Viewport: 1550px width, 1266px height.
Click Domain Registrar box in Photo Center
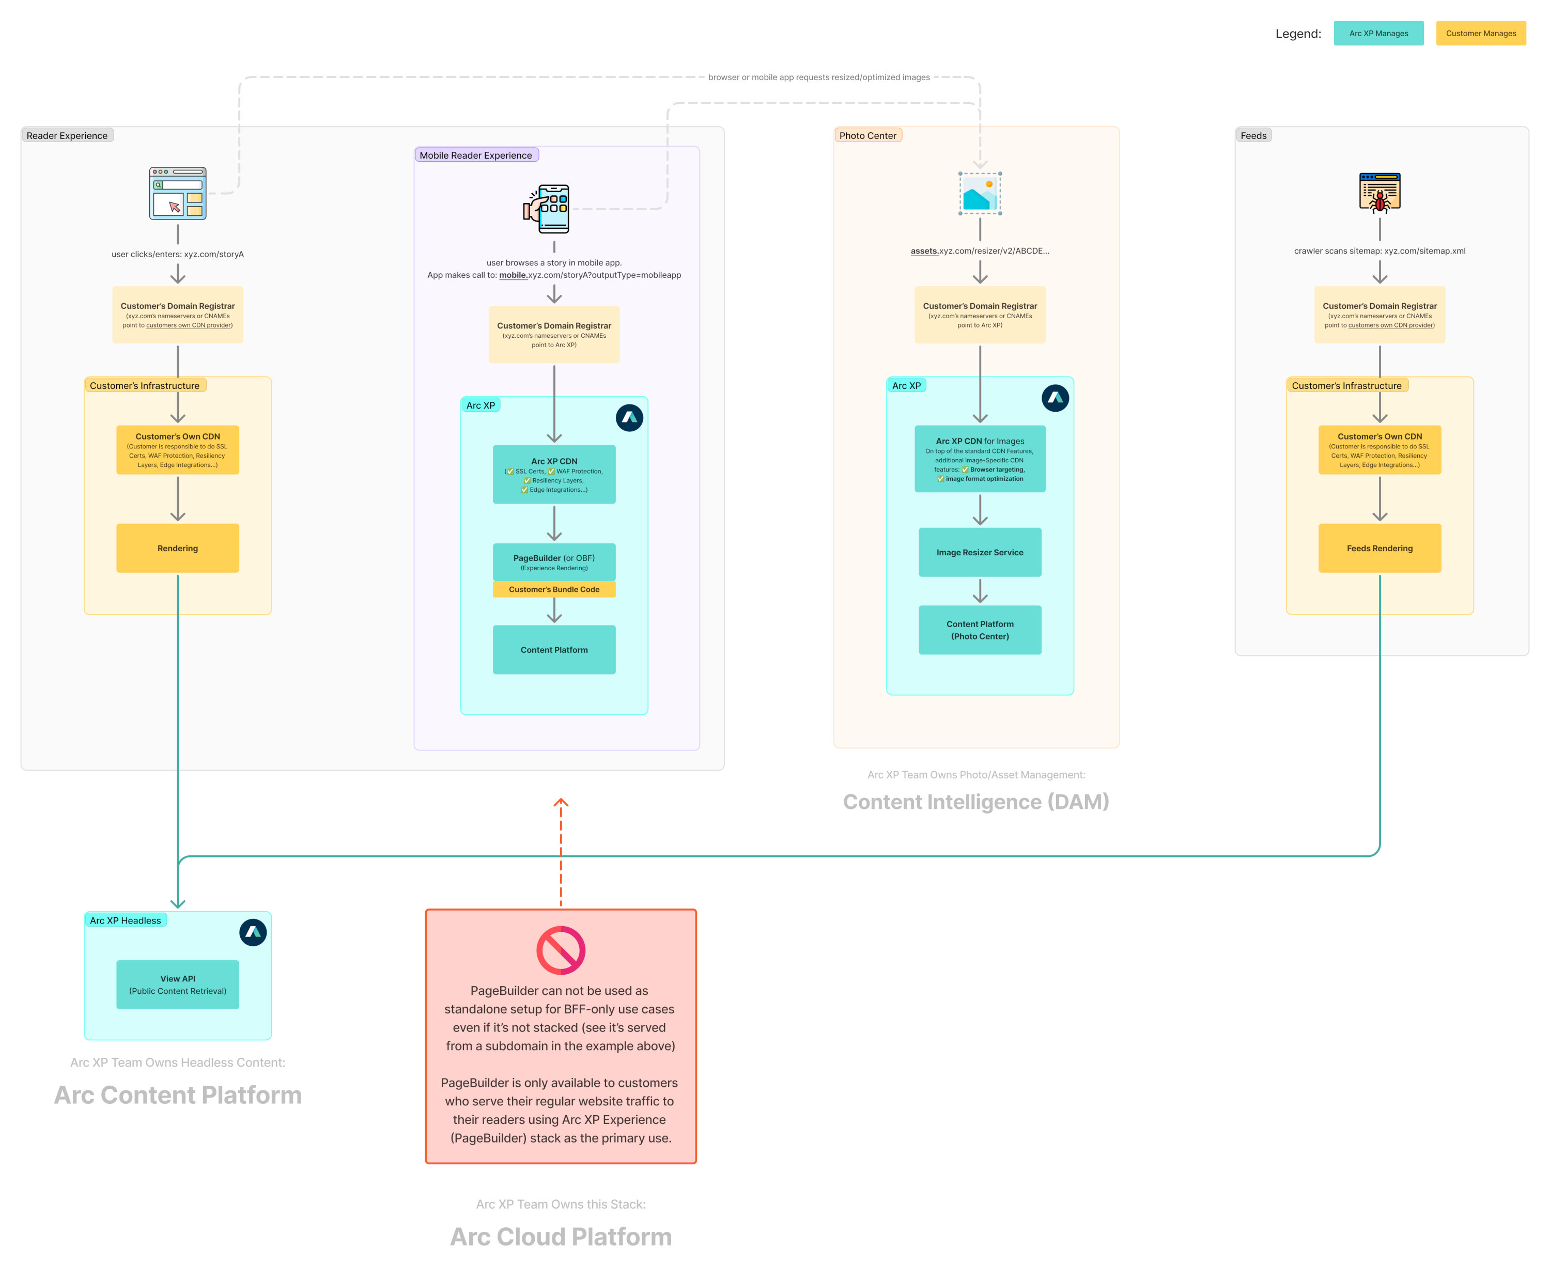980,315
